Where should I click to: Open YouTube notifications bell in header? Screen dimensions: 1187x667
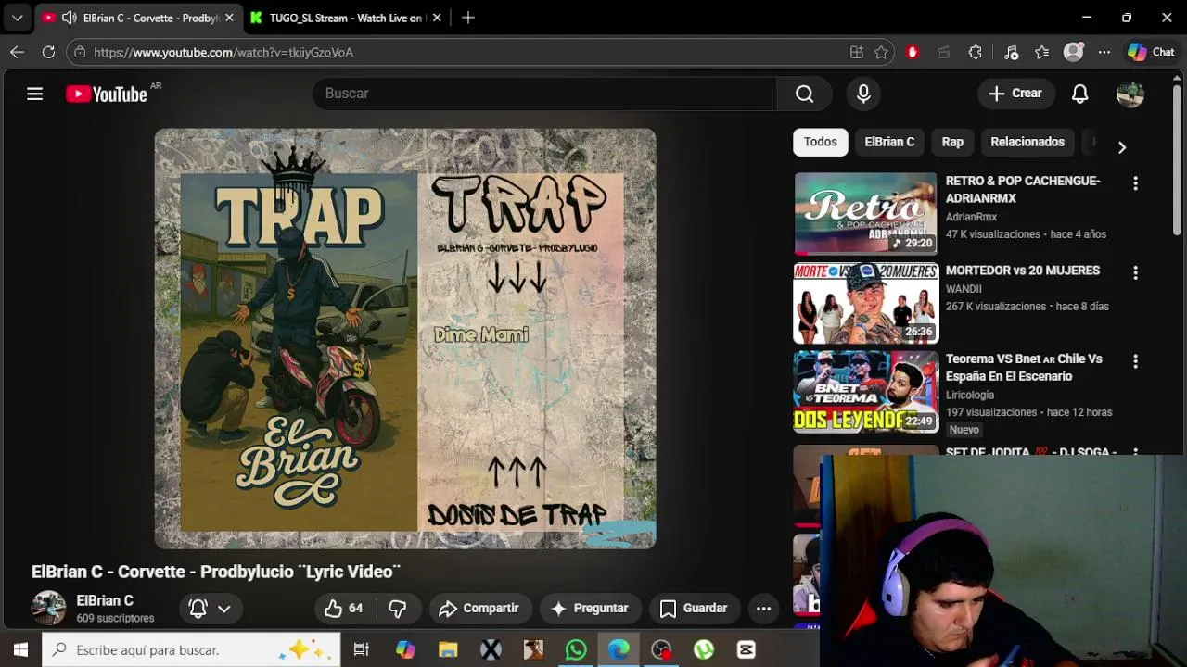tap(1079, 94)
